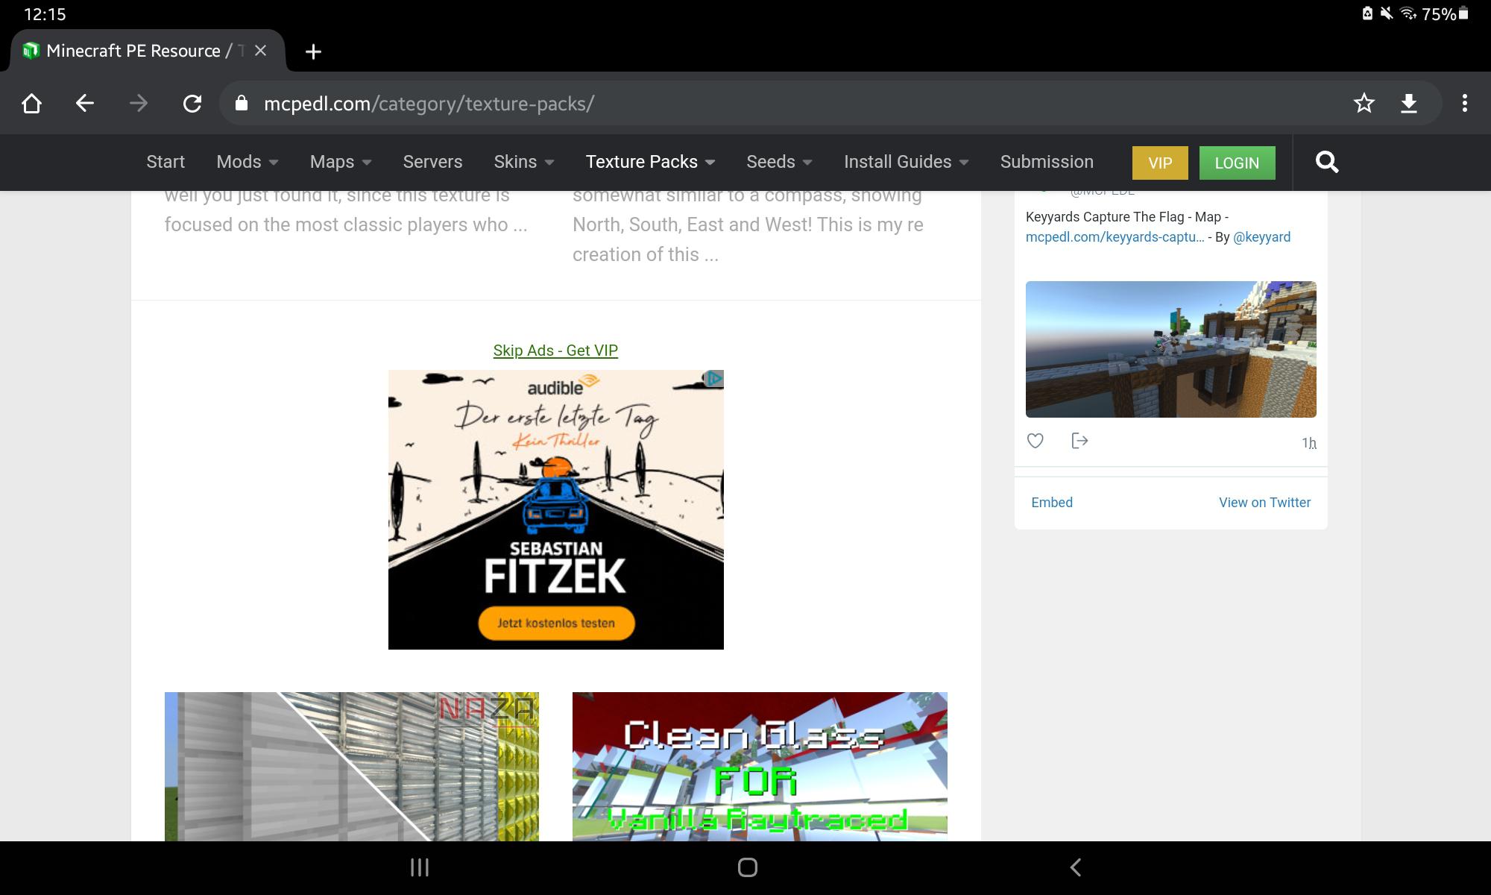
Task: Open downloads via the download icon
Action: point(1410,103)
